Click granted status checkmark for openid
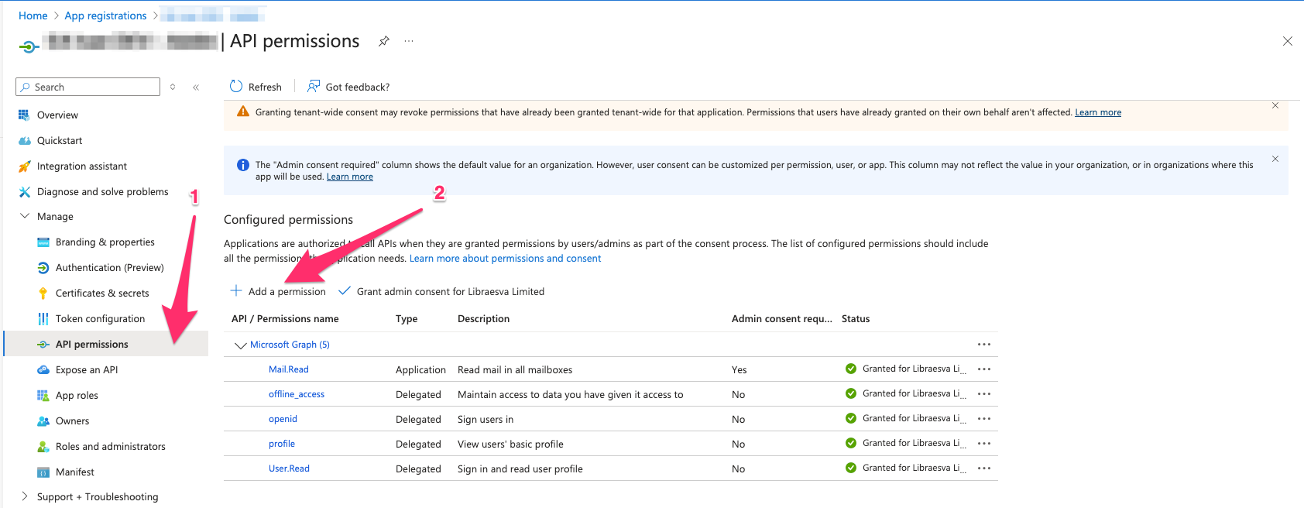 tap(851, 418)
